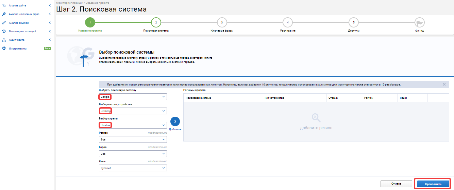Expand the Анализ ссылок chevron
The height and width of the screenshot is (190, 454).
pos(50,23)
